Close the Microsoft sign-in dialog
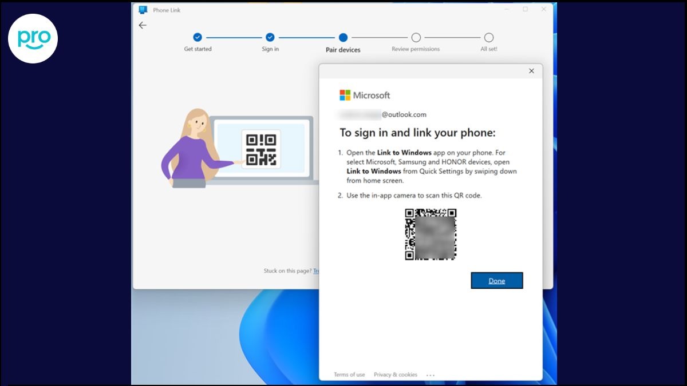The height and width of the screenshot is (386, 687). [x=531, y=71]
